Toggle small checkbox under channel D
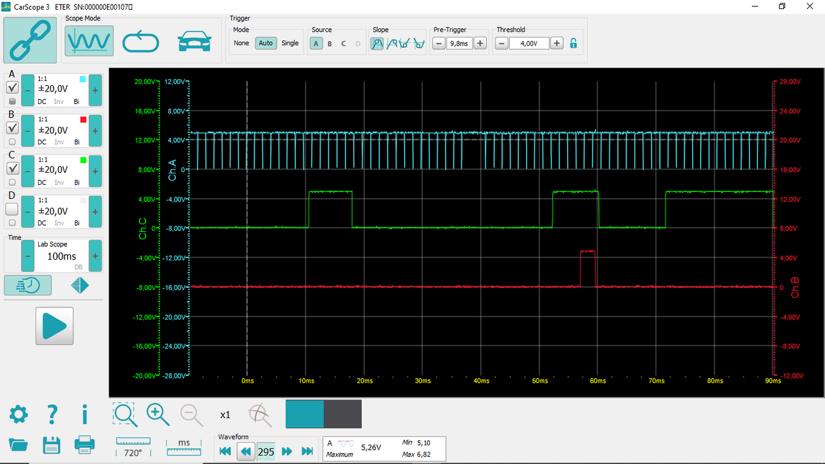825x464 pixels. 12,223
